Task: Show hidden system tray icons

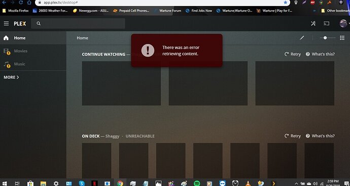Action: tap(296, 183)
